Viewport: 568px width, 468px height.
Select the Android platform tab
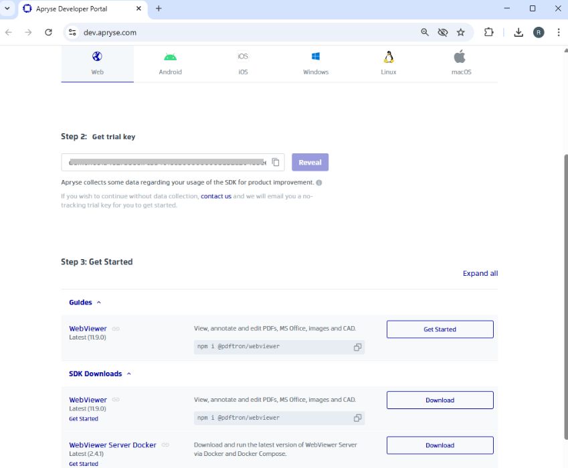pos(170,64)
